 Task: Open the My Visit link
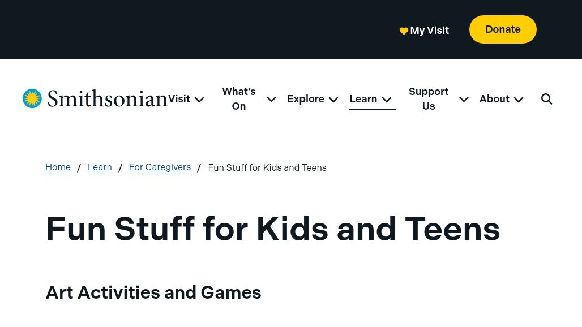[429, 31]
